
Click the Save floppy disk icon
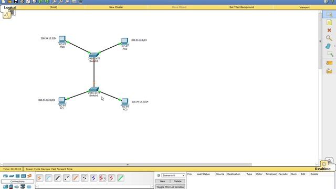click(16, 2)
